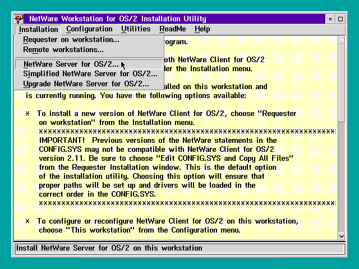Click the line "choose "This workstation" from the Configuration"
Viewport: 359px width, 269px height.
pos(140,230)
